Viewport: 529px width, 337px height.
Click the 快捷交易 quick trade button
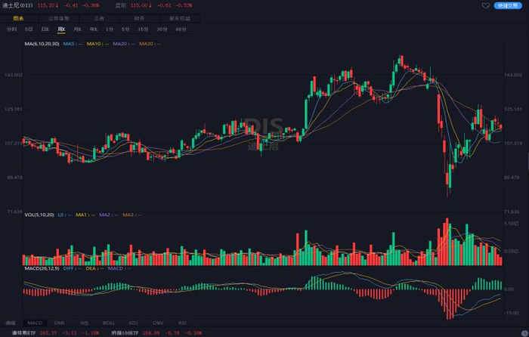tap(510, 5)
